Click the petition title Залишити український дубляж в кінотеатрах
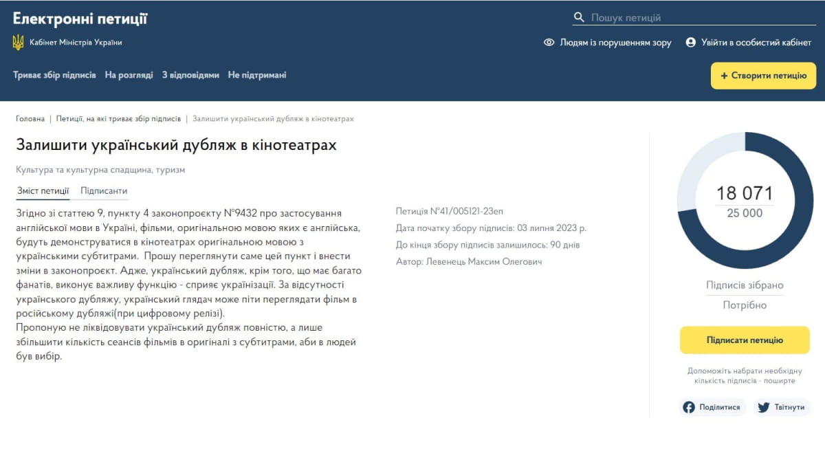The image size is (825, 460). click(x=177, y=146)
